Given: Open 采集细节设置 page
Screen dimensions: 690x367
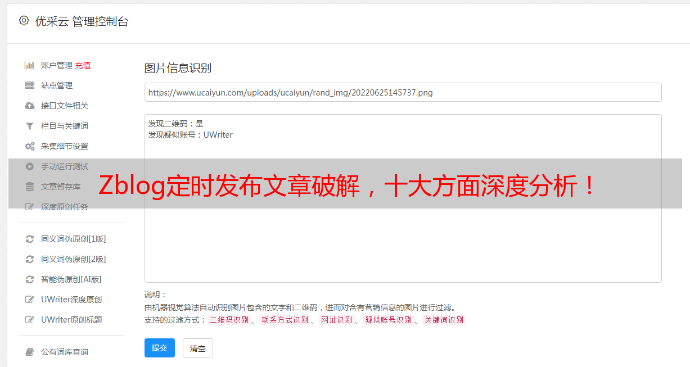Looking at the screenshot, I should point(65,146).
